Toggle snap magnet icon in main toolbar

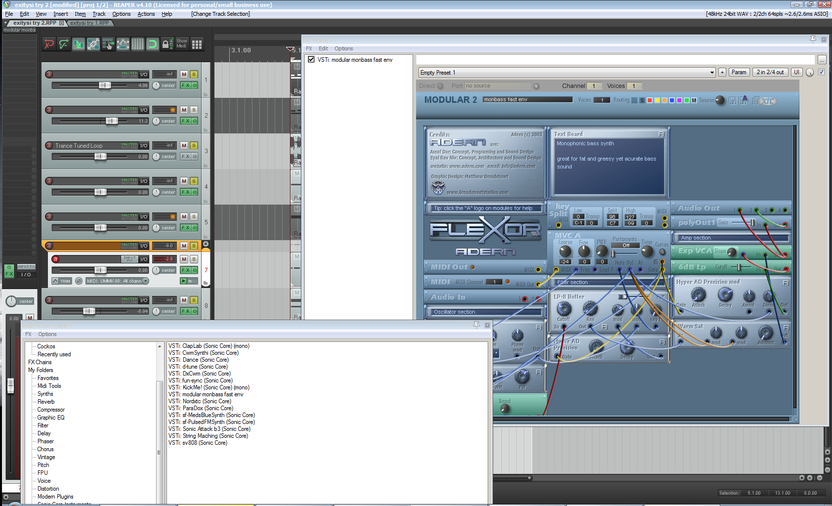pyautogui.click(x=153, y=44)
